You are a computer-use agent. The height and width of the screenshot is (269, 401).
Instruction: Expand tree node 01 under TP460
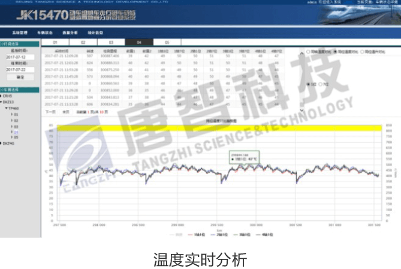[12, 115]
